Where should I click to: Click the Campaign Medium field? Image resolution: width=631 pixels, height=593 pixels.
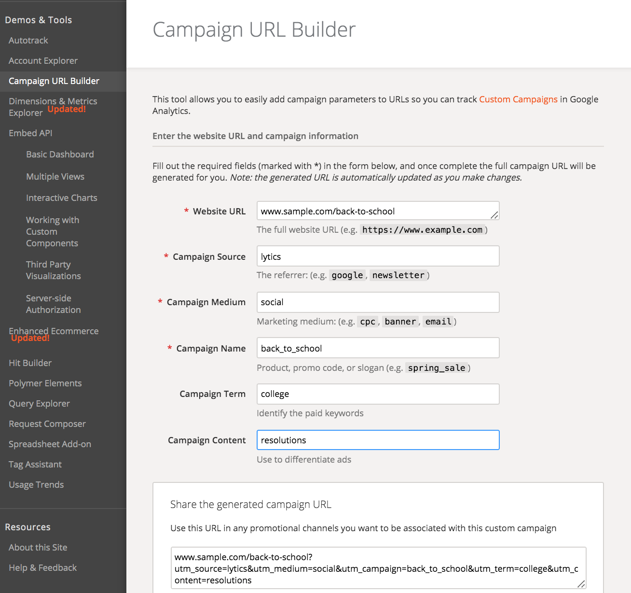point(378,302)
